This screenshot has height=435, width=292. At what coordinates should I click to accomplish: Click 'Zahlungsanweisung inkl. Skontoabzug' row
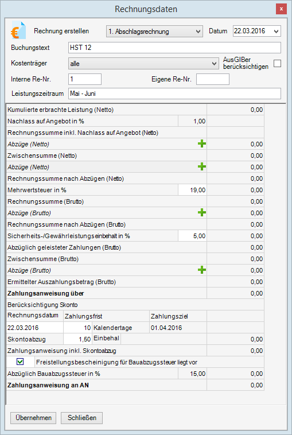pos(135,351)
